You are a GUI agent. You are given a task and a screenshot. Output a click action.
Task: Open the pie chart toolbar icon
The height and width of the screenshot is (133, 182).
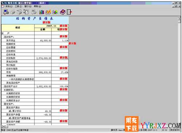55,12
